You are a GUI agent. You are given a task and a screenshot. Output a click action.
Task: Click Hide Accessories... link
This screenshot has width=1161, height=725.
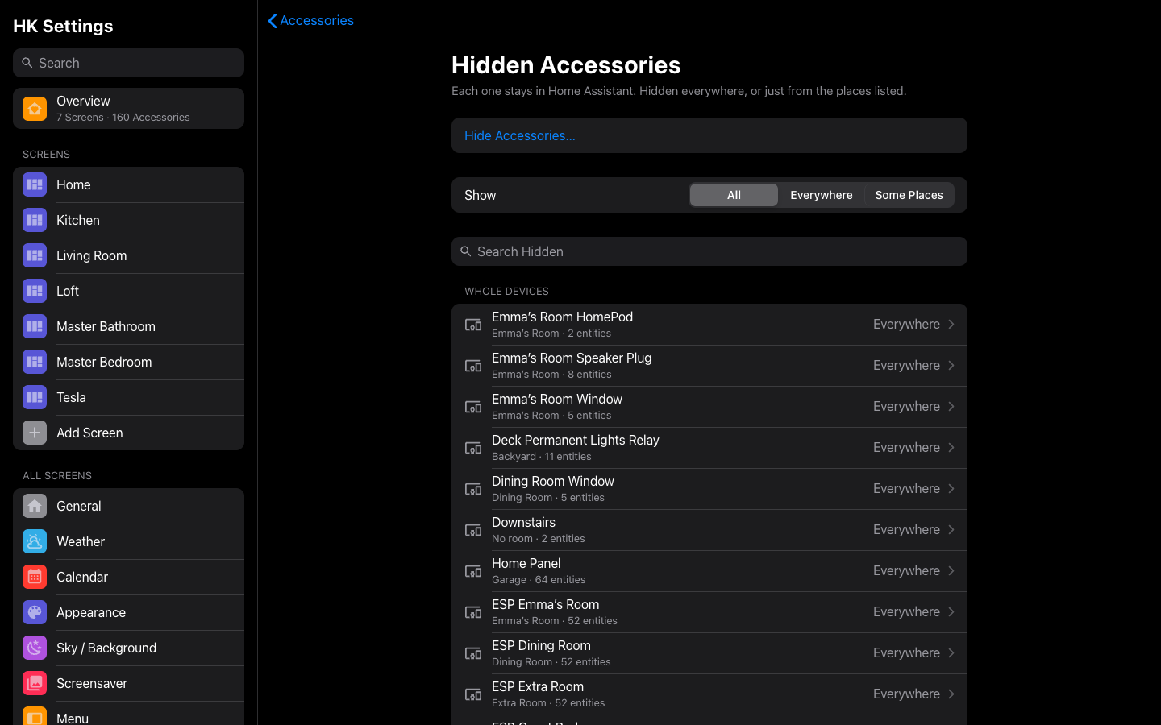click(x=520, y=135)
